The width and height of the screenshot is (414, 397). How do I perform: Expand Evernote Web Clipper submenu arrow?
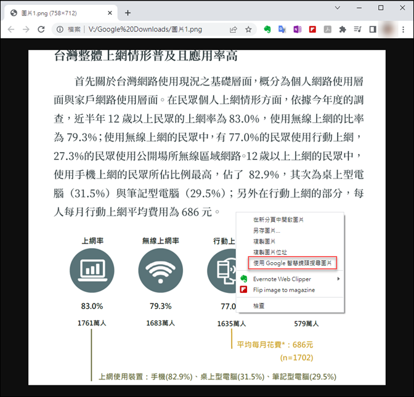(338, 279)
